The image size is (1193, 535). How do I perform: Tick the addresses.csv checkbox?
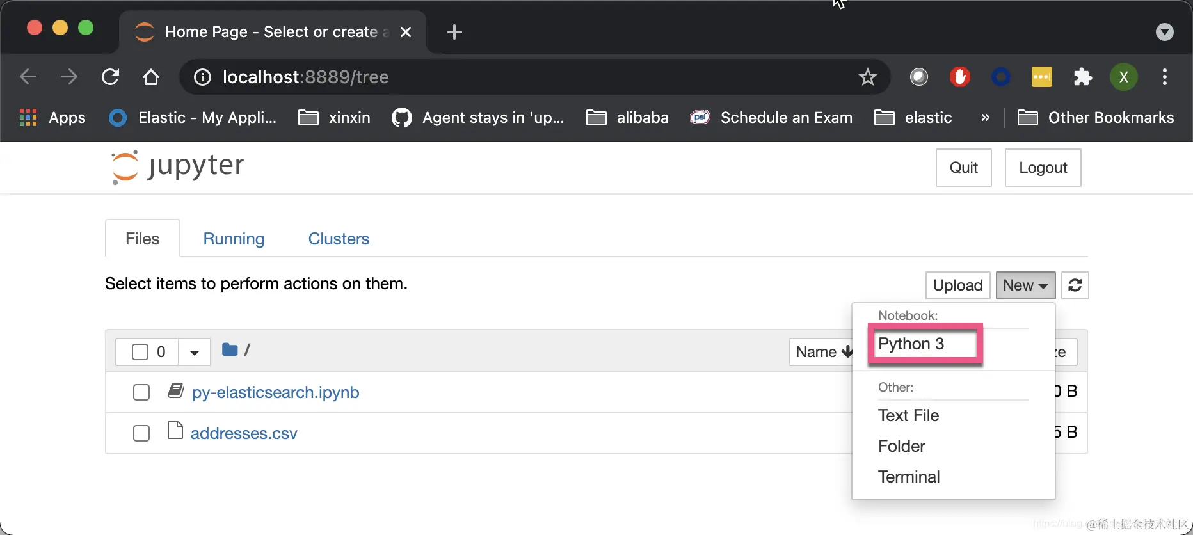click(x=141, y=433)
